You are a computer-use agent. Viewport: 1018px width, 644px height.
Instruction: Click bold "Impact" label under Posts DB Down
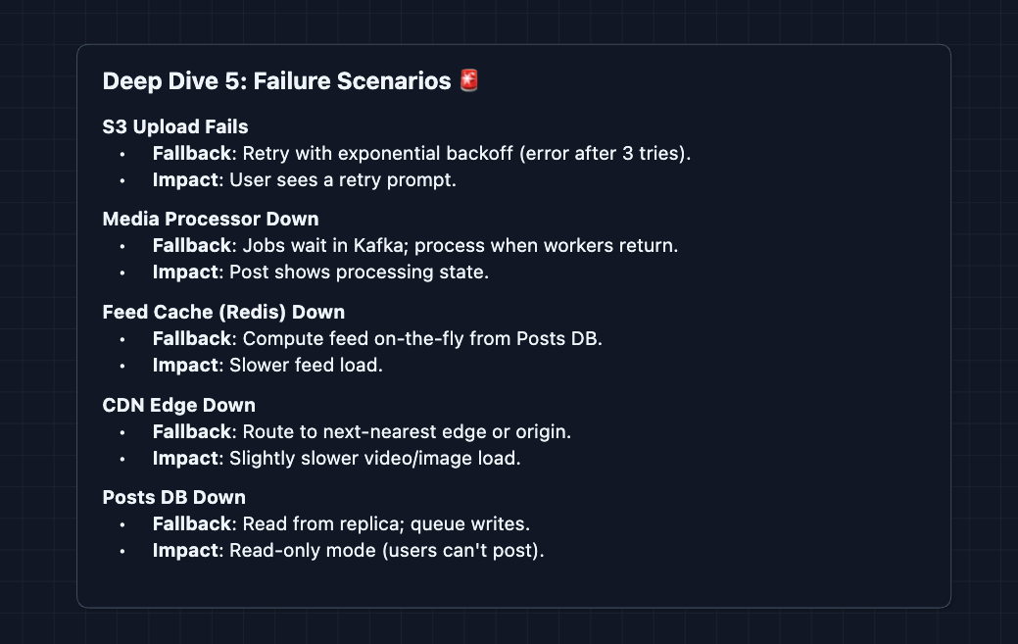pos(186,551)
